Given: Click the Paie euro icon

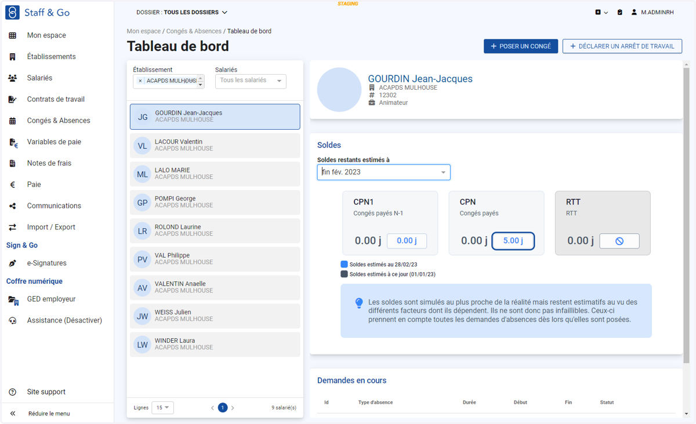Looking at the screenshot, I should click(12, 185).
